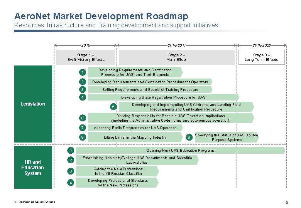The height and width of the screenshot is (208, 301).
Task: Click the Legislation number 1 circle
Action: pos(83,72)
